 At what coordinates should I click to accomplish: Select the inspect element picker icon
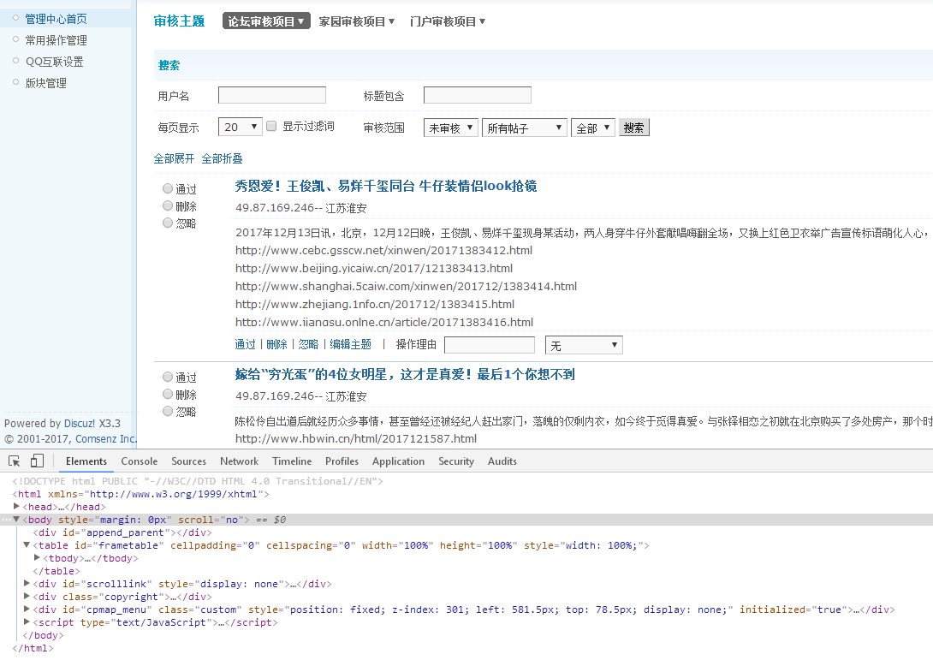pyautogui.click(x=15, y=461)
